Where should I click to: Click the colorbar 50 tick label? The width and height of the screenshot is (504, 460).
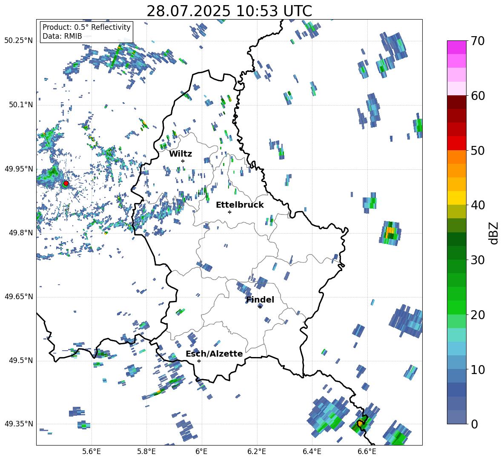coord(478,150)
